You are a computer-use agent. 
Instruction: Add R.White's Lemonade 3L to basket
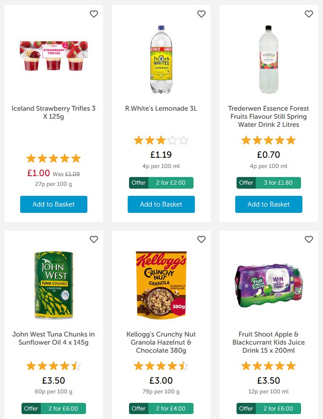[161, 204]
